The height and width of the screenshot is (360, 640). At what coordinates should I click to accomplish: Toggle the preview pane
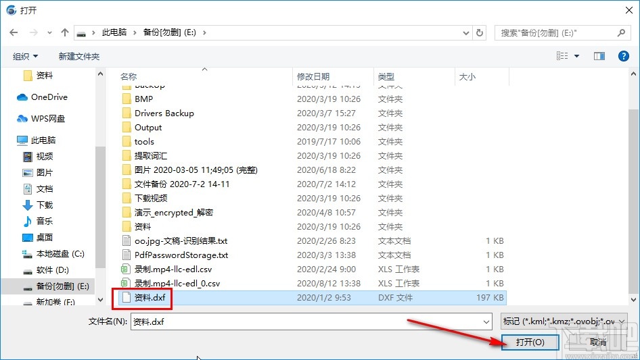tap(599, 56)
